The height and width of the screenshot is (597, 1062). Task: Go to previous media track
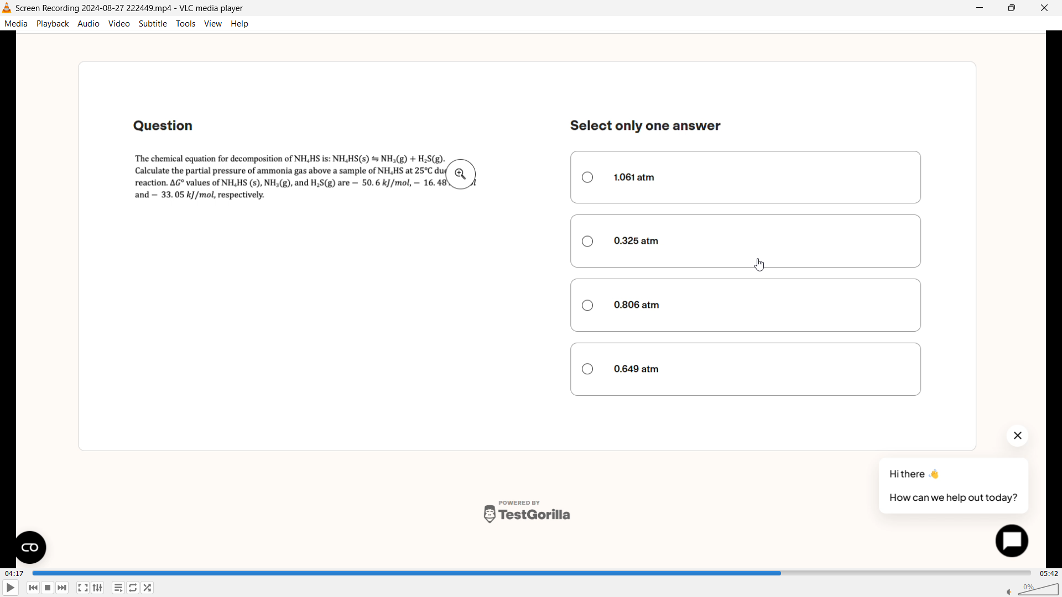point(33,588)
